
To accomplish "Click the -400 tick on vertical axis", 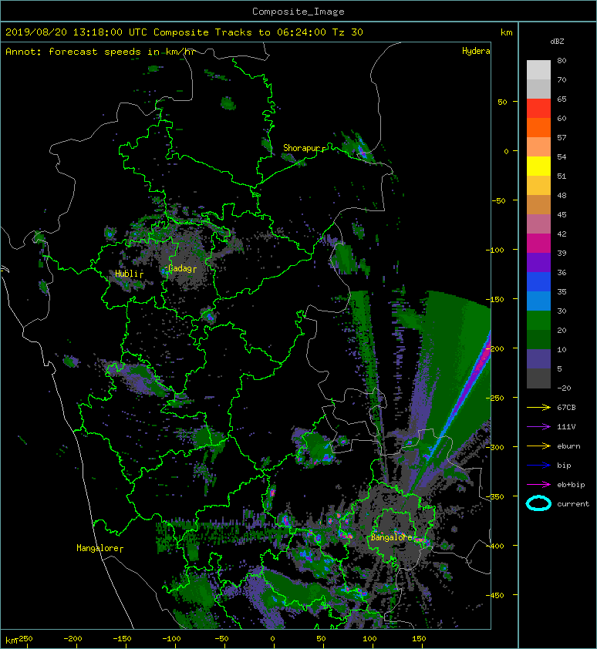I will (x=494, y=546).
